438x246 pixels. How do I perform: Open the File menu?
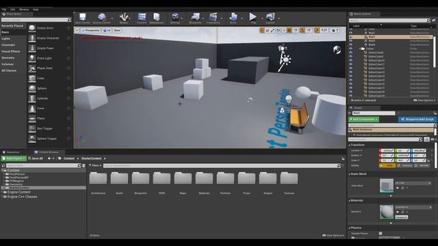click(x=4, y=10)
